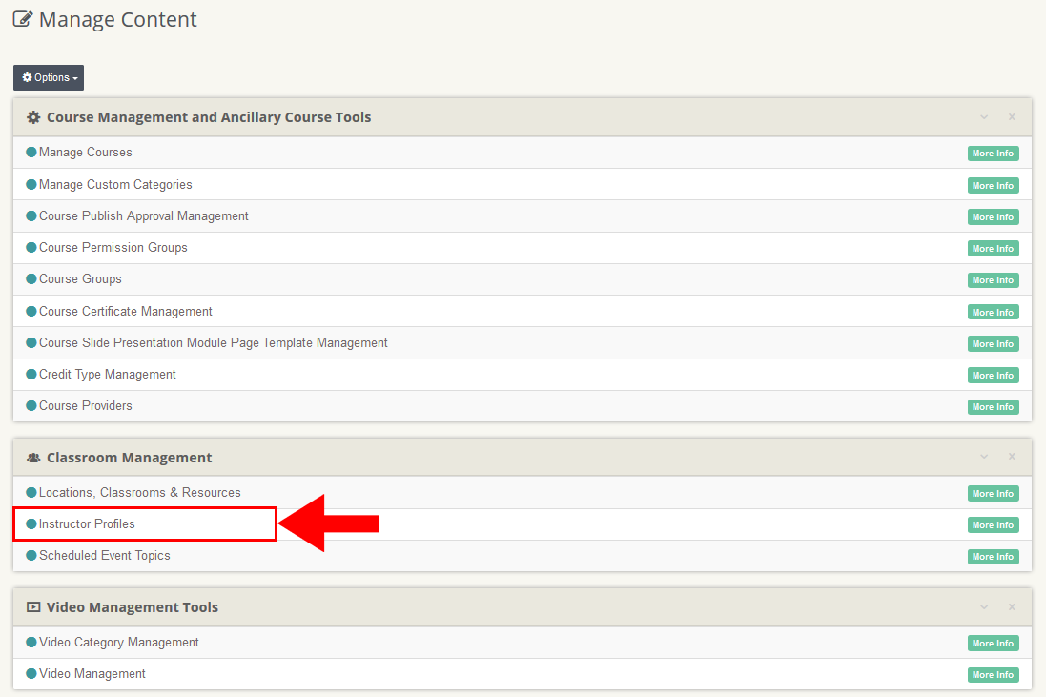Screen dimensions: 1046x697
Task: Close the Video Management Tools panel
Action: 1012,607
